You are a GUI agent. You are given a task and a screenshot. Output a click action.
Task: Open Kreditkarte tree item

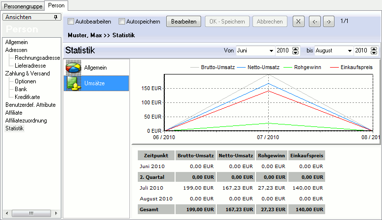coord(27,97)
